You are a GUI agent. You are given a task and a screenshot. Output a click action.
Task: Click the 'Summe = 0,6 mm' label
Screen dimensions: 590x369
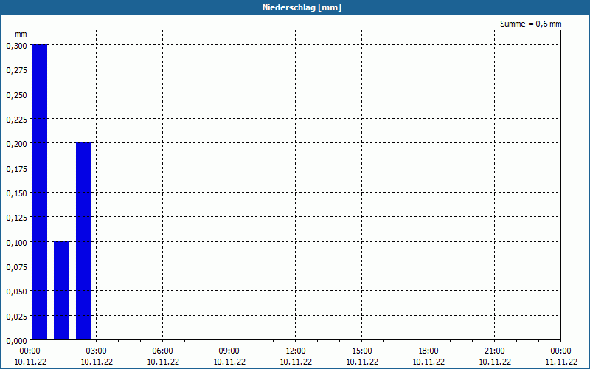point(530,24)
